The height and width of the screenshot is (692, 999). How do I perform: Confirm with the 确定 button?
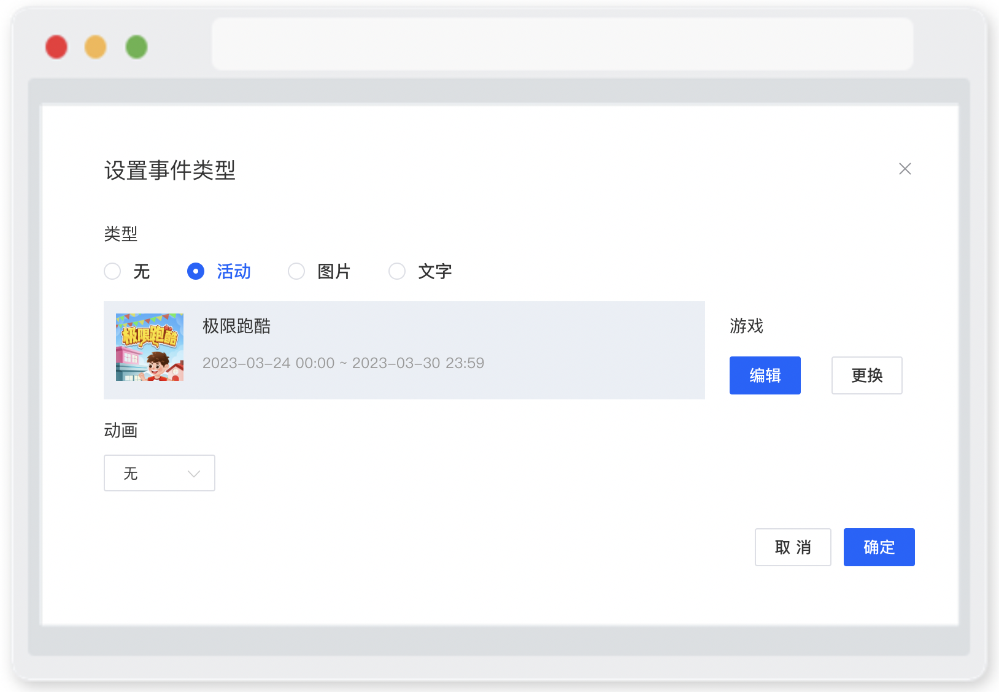879,547
